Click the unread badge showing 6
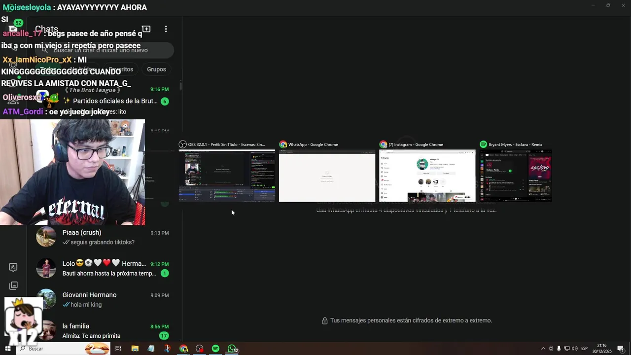Image resolution: width=631 pixels, height=355 pixels. (165, 101)
